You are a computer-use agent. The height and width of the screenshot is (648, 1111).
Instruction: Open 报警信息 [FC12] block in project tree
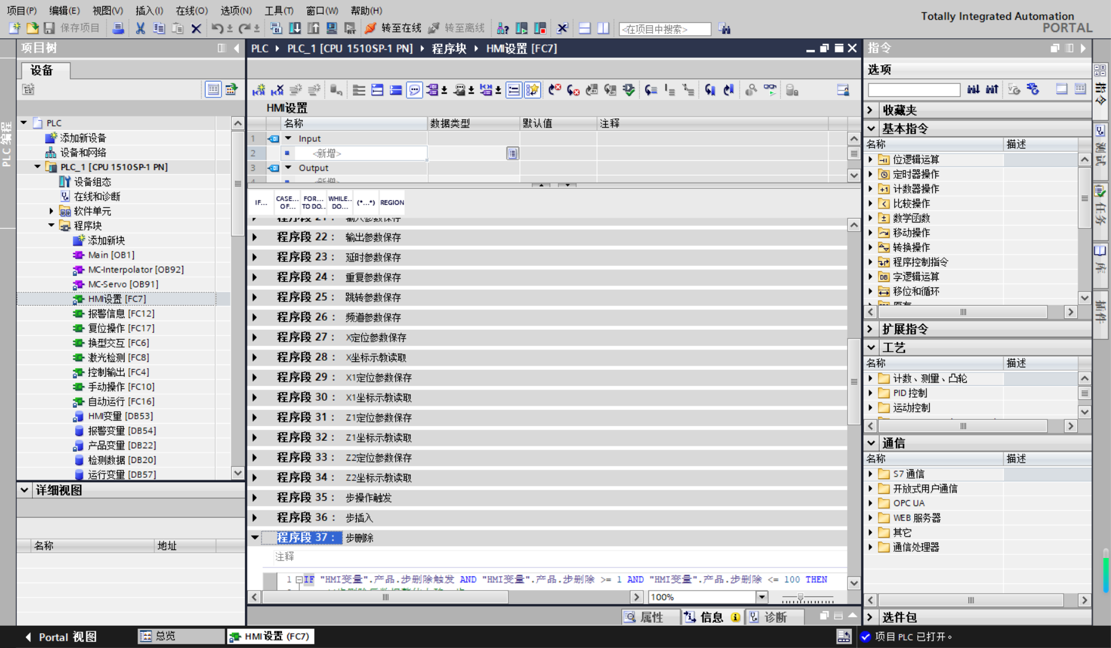pos(120,313)
